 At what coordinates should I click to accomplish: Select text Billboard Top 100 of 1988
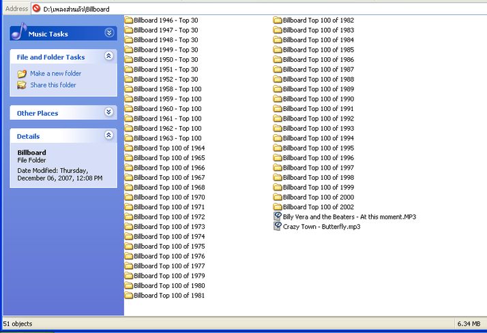click(319, 80)
